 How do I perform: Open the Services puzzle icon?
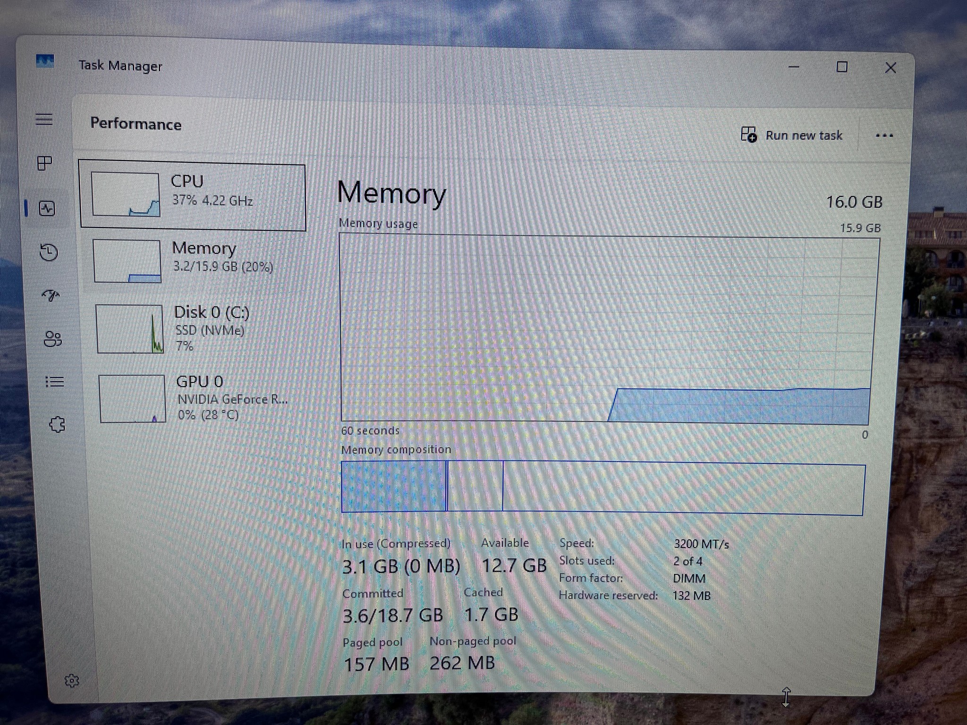[x=57, y=424]
